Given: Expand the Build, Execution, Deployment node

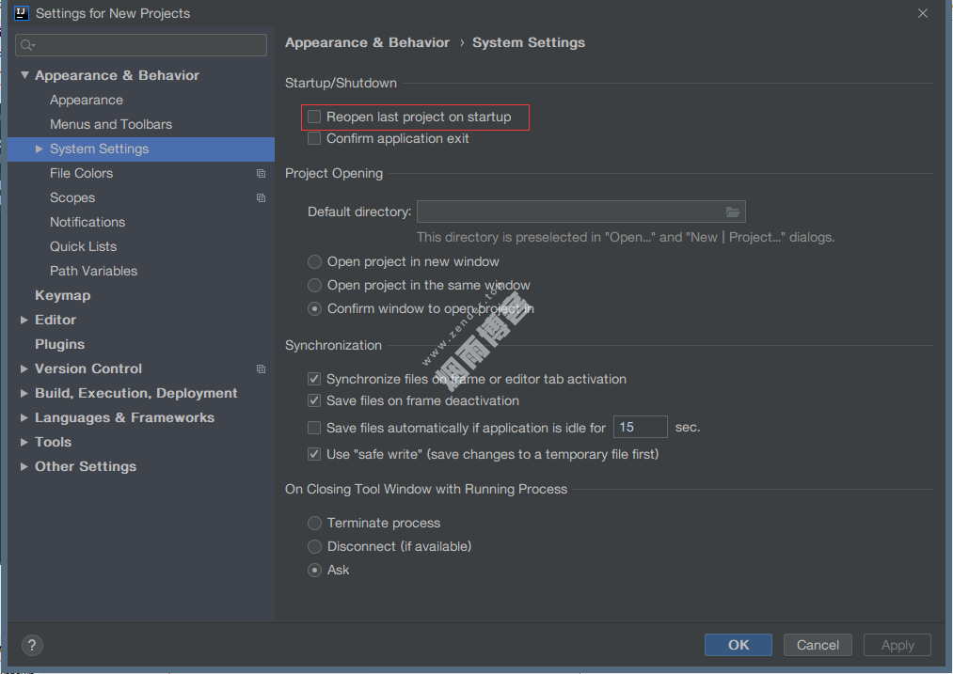Looking at the screenshot, I should pos(24,394).
